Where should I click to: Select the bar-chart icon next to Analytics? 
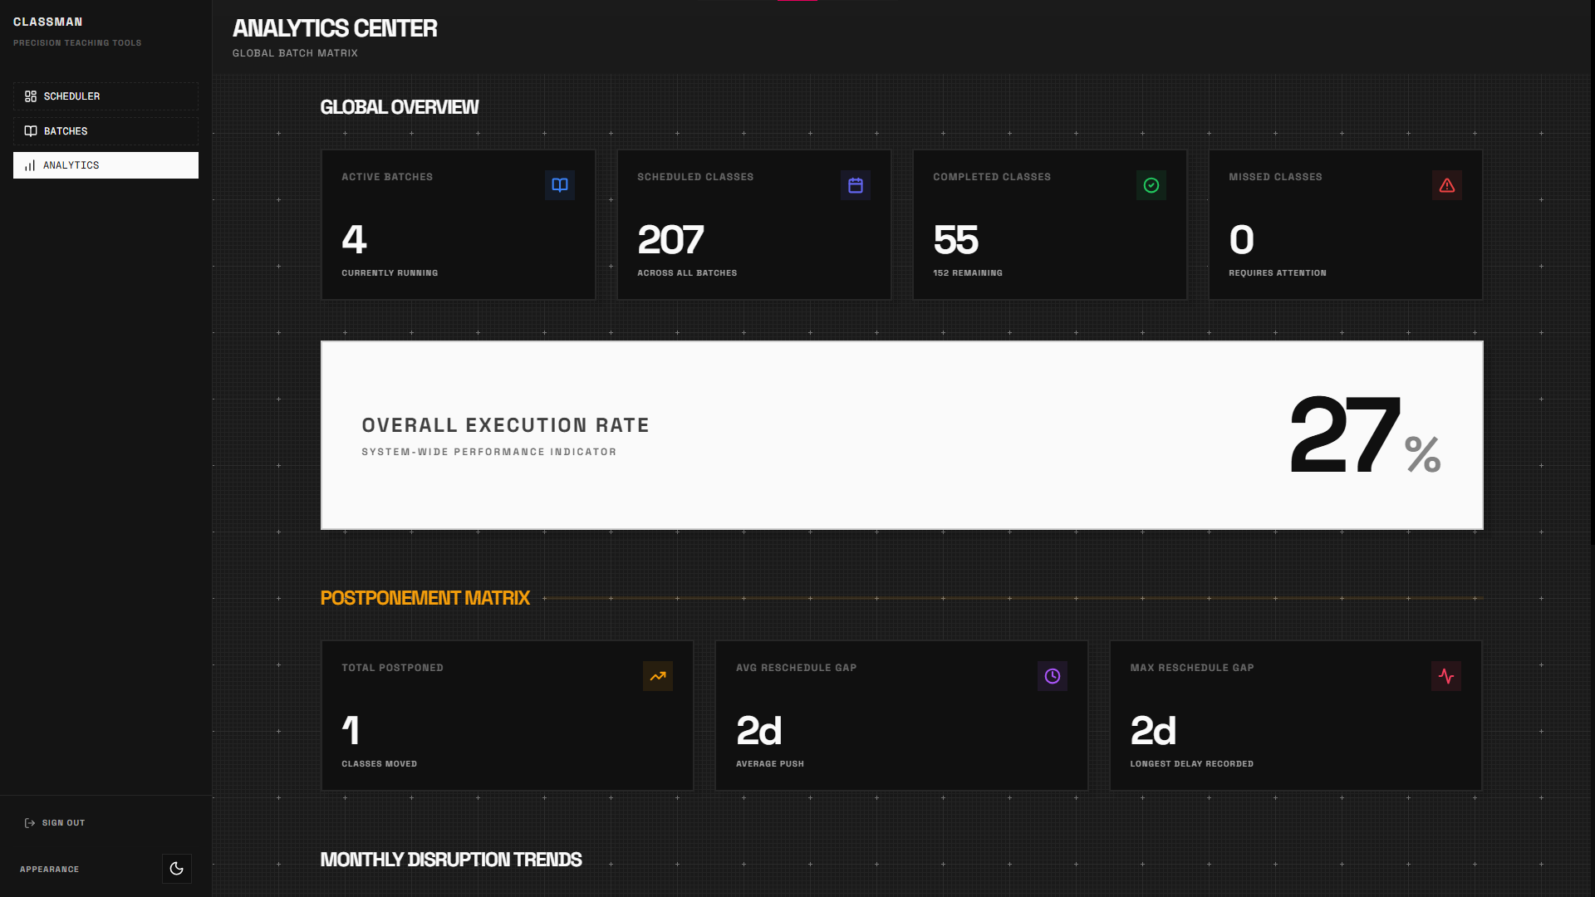coord(31,165)
